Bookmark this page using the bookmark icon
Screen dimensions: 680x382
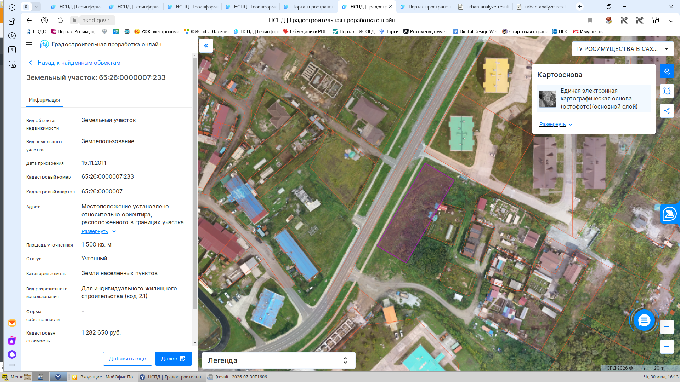coord(590,20)
